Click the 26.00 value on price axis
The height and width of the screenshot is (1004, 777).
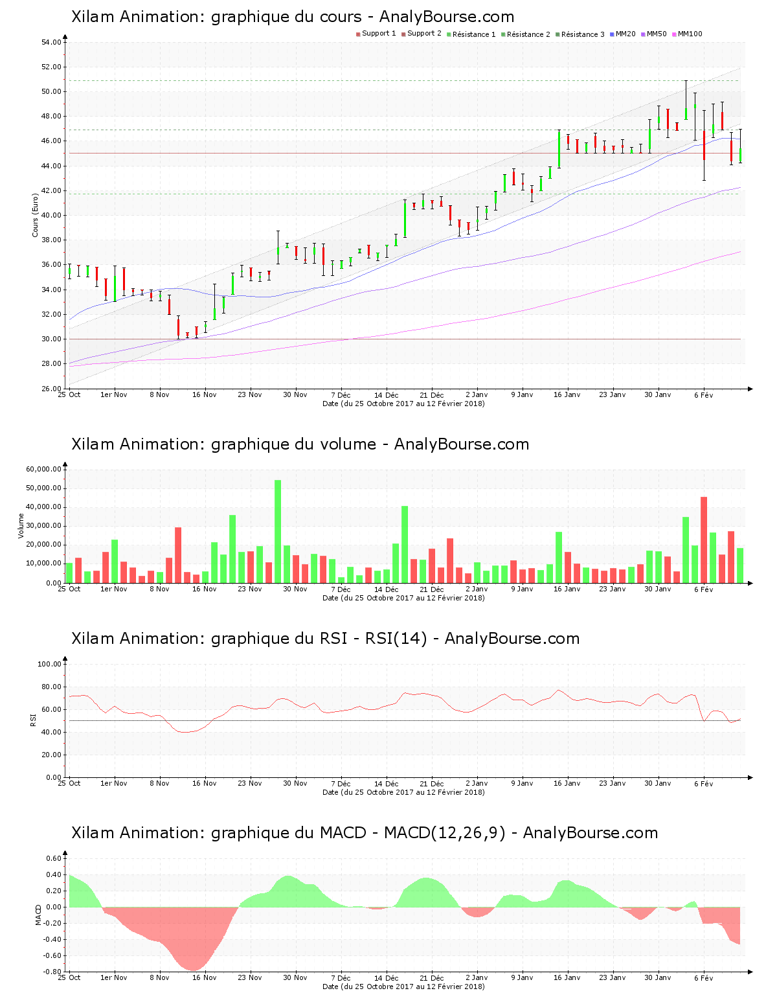(x=52, y=389)
